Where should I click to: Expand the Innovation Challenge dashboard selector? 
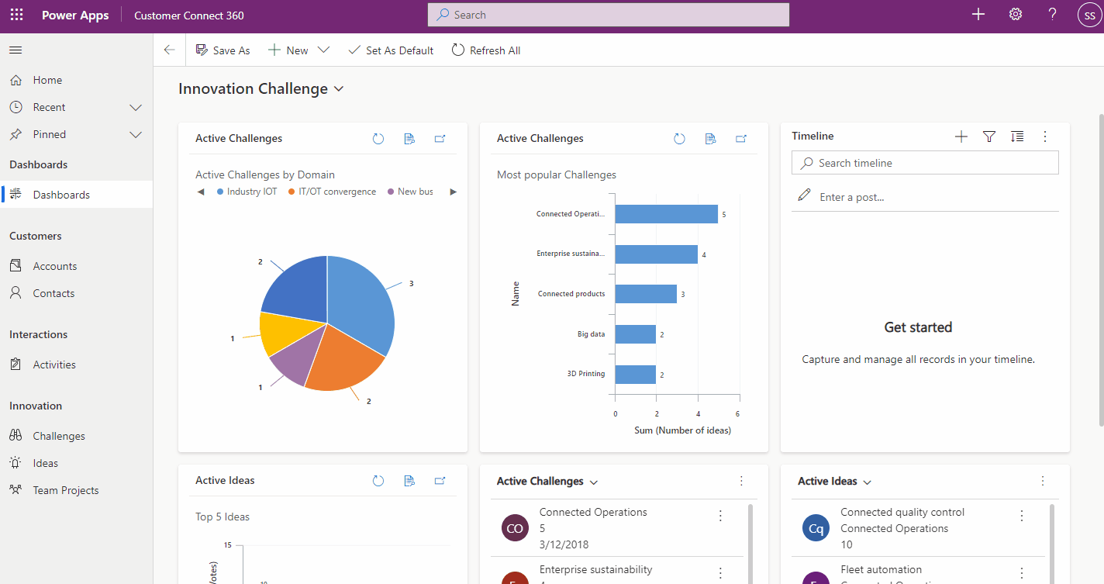pyautogui.click(x=338, y=88)
